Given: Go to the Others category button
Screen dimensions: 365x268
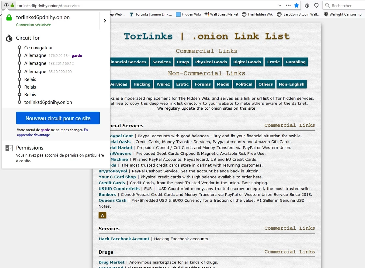Looking at the screenshot, I should coord(266,84).
